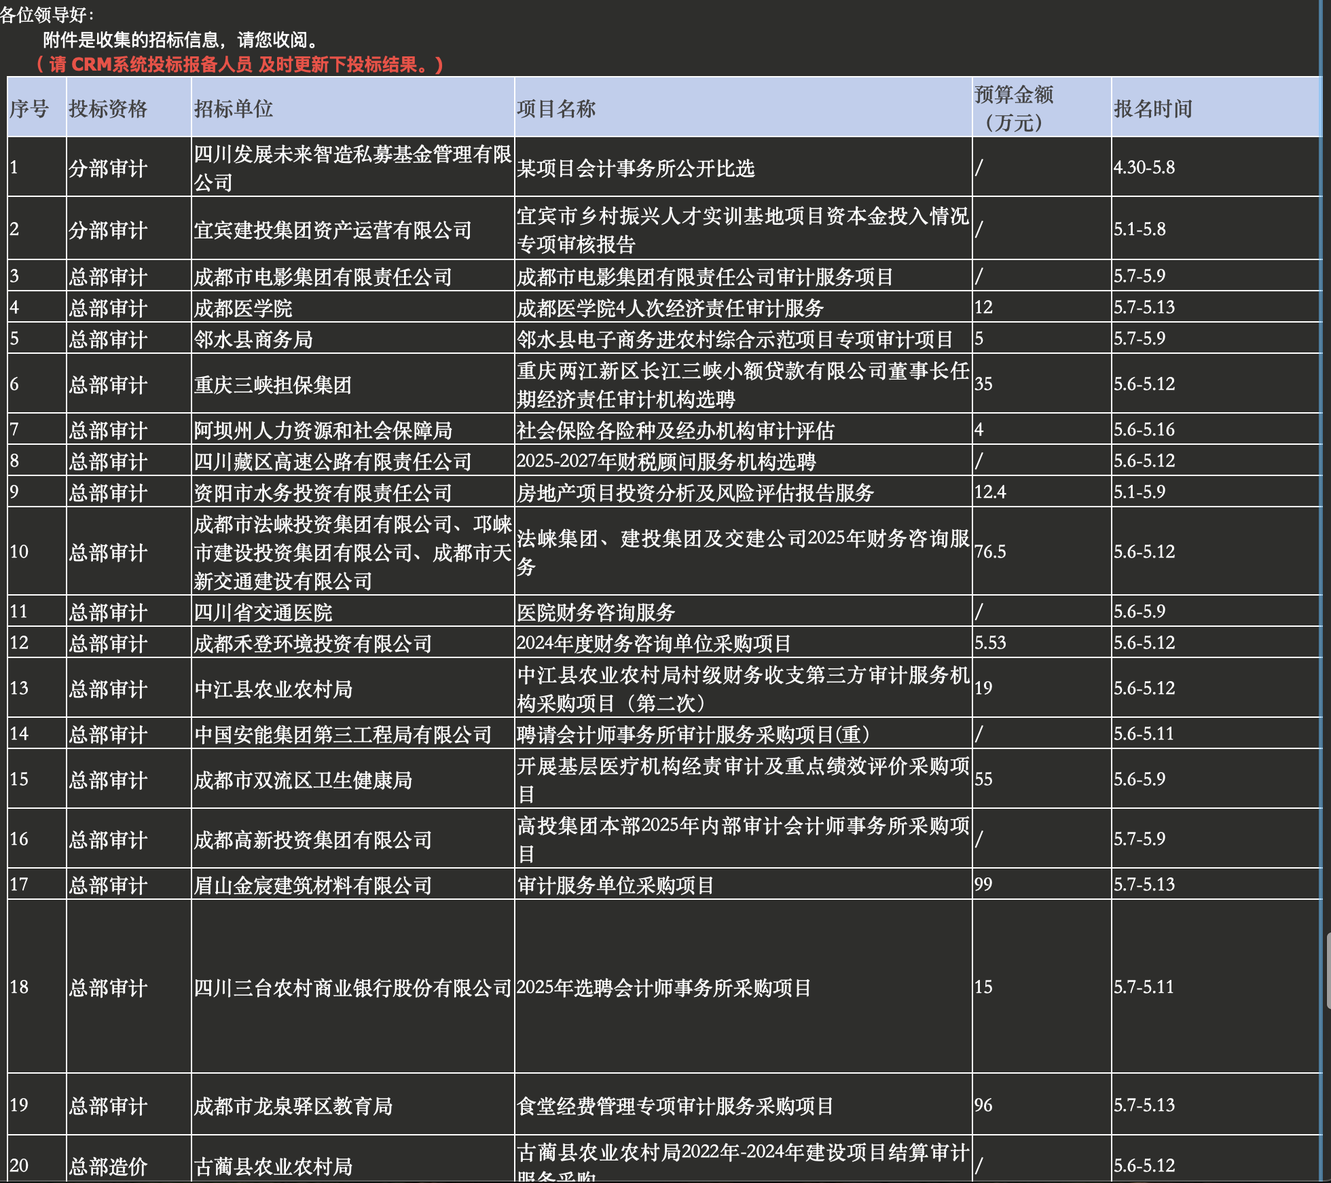Click budget cell 96
1331x1183 pixels.
click(1042, 1105)
